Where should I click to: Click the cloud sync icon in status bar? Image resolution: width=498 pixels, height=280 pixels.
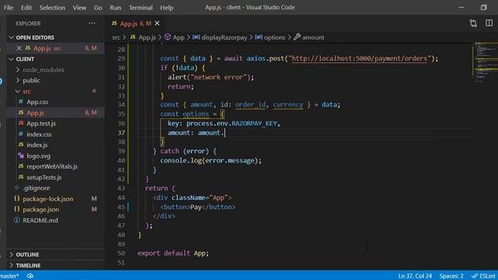(30, 276)
